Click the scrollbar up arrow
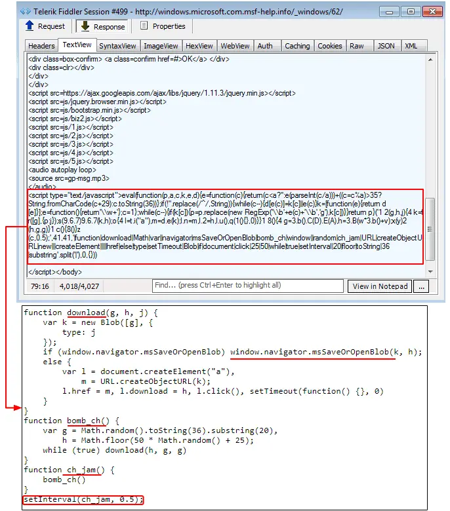 pyautogui.click(x=430, y=60)
